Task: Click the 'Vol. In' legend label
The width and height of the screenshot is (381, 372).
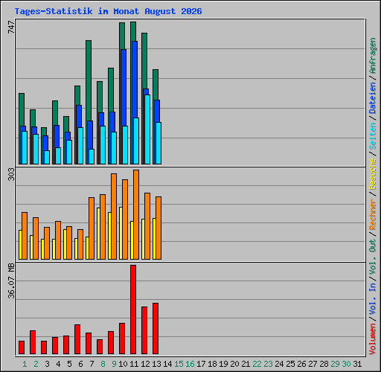Action: tap(372, 299)
